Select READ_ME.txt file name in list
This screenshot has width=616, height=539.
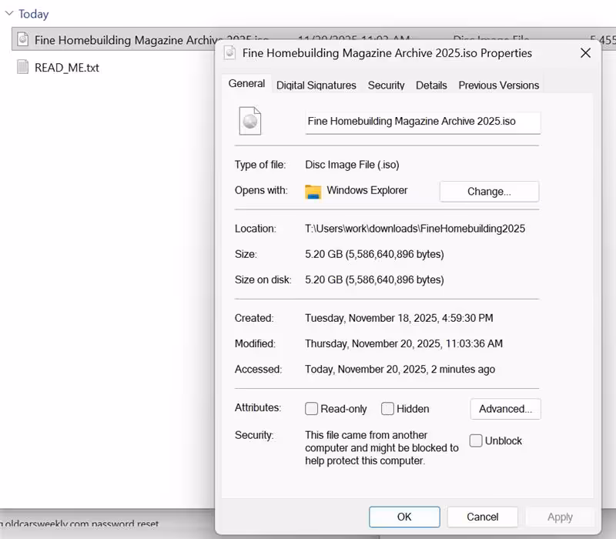click(x=67, y=68)
